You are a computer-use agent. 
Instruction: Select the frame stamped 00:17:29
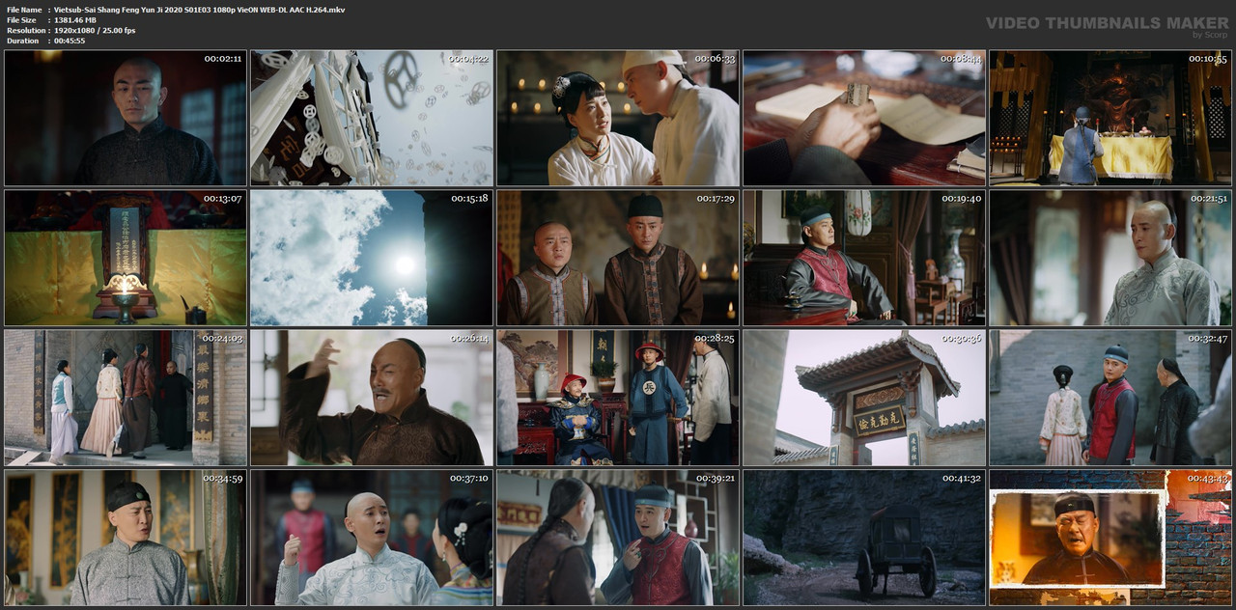(x=618, y=258)
